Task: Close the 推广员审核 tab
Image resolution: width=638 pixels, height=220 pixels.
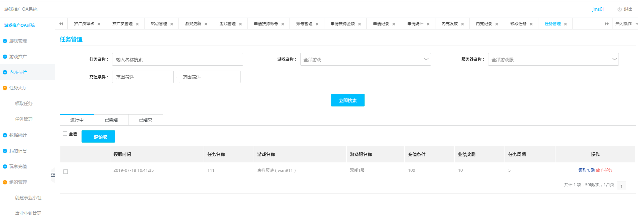Action: point(99,24)
